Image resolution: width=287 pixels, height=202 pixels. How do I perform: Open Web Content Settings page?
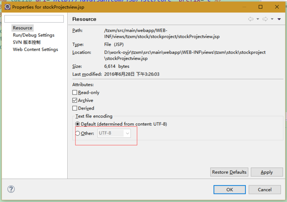36,49
